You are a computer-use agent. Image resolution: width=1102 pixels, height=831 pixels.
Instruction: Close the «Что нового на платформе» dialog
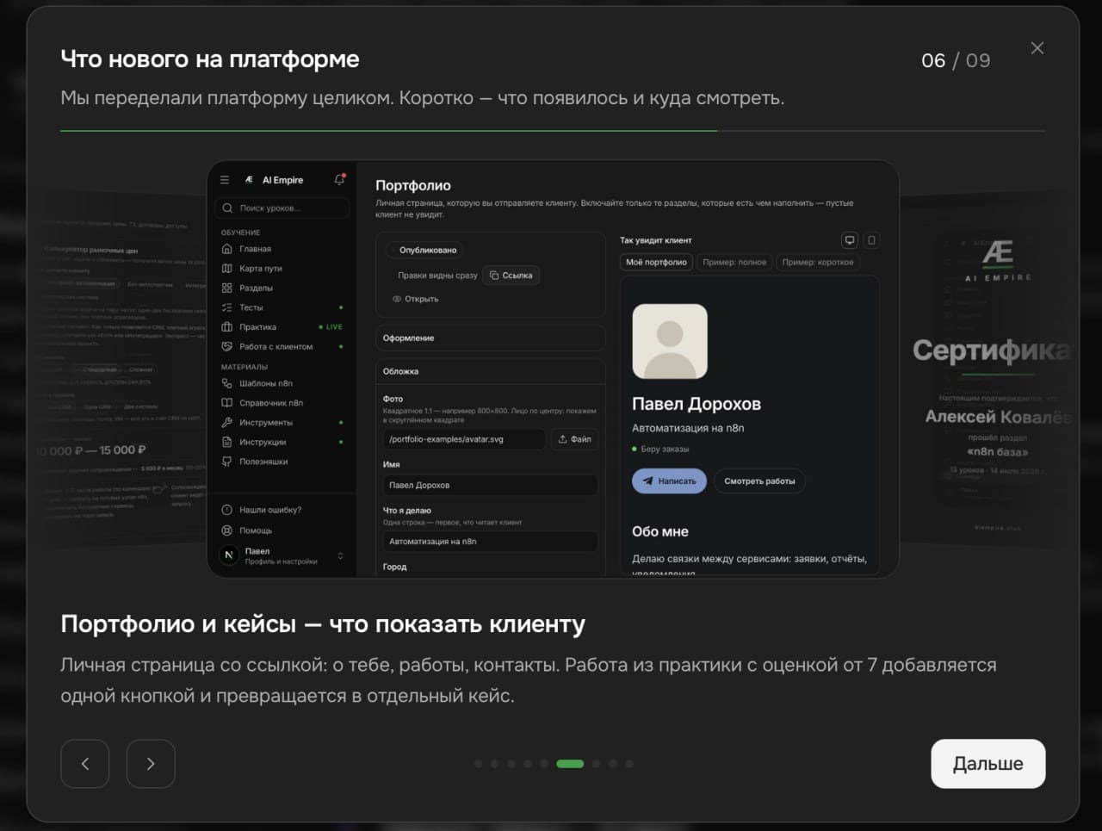[x=1037, y=48]
